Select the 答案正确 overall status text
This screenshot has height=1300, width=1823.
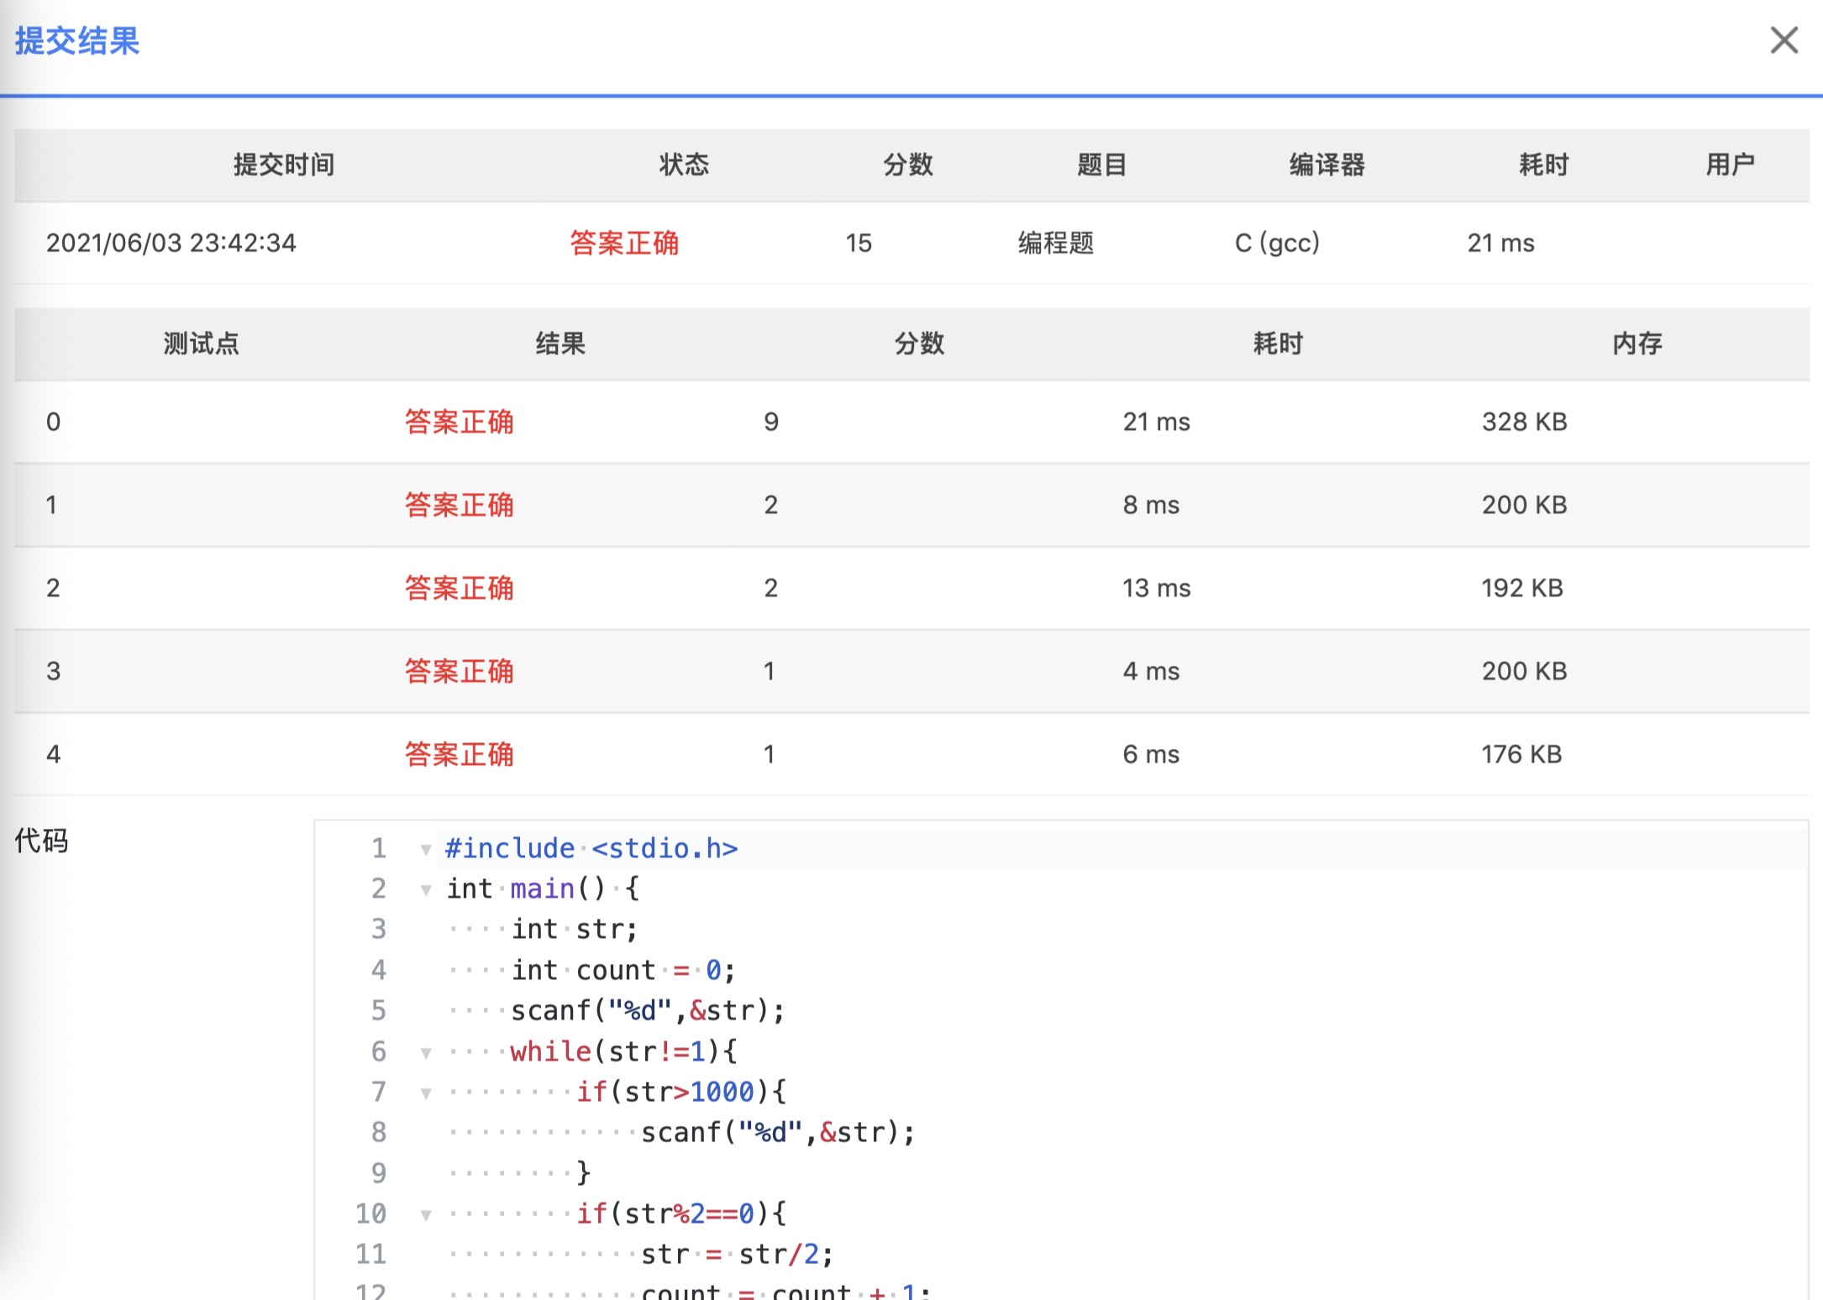click(623, 244)
